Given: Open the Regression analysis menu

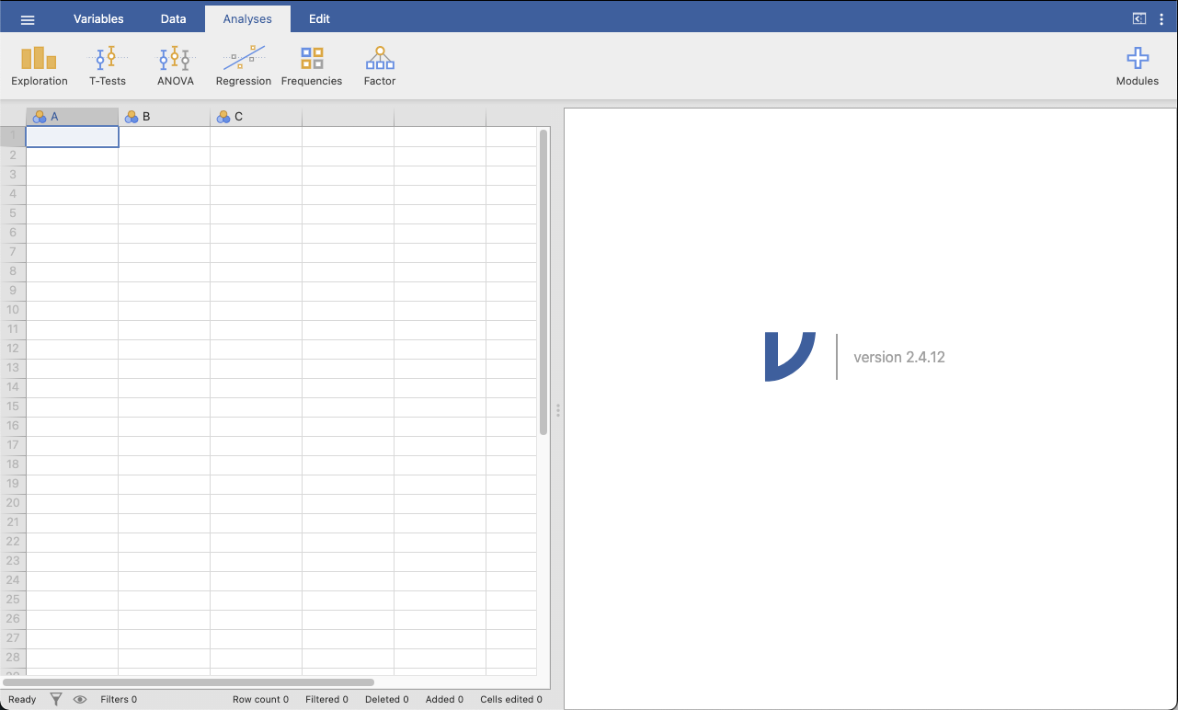Looking at the screenshot, I should 243,66.
